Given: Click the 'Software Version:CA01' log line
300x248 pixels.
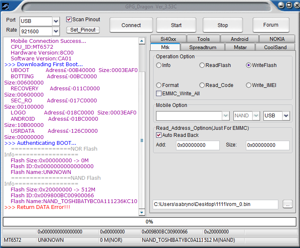Looking at the screenshot, I should click(41, 58).
